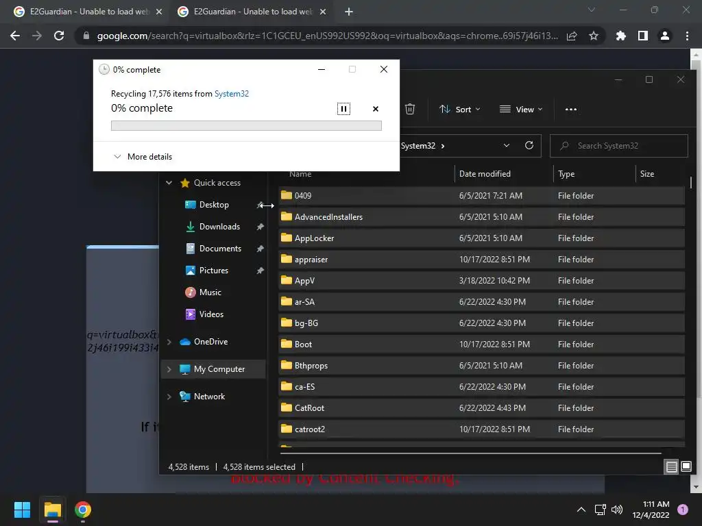
Task: Refresh the System32 folder
Action: tap(529, 145)
